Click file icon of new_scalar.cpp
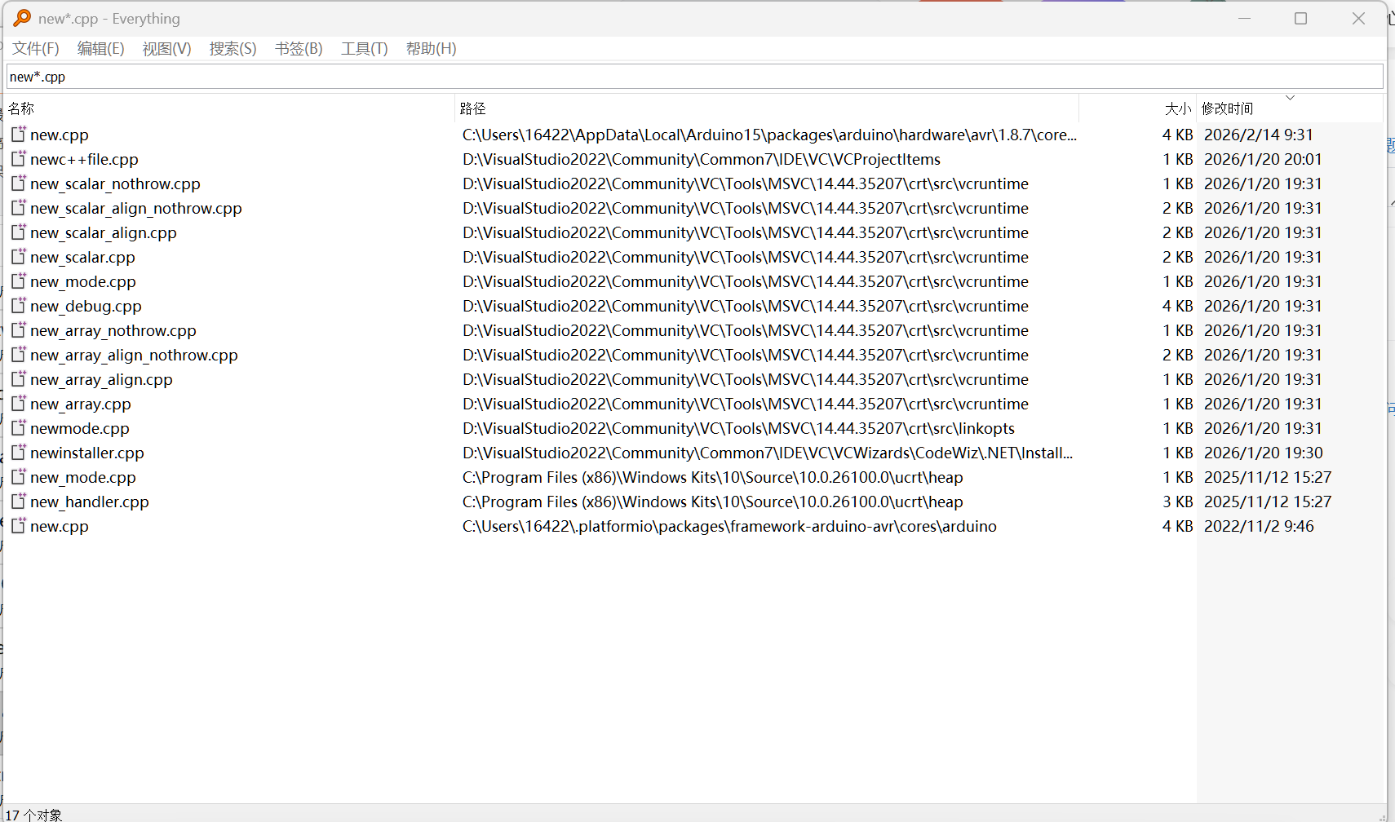The height and width of the screenshot is (822, 1395). point(18,256)
